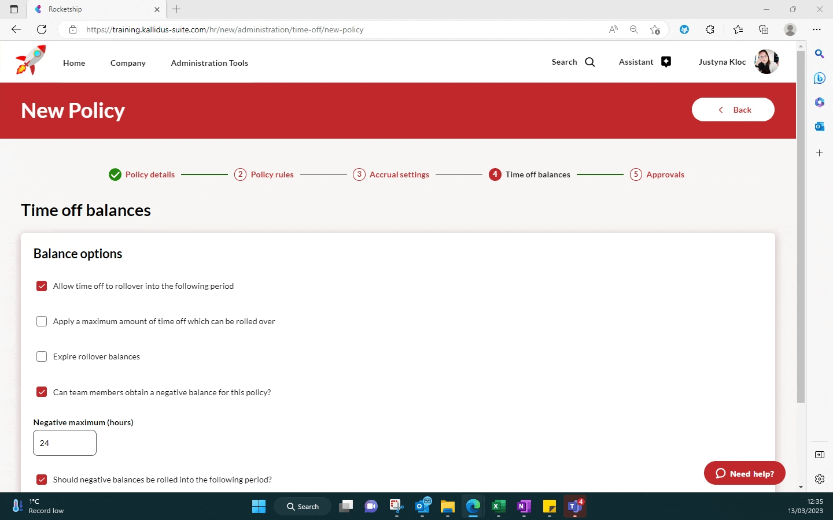Click the Negative maximum hours field

click(x=65, y=443)
